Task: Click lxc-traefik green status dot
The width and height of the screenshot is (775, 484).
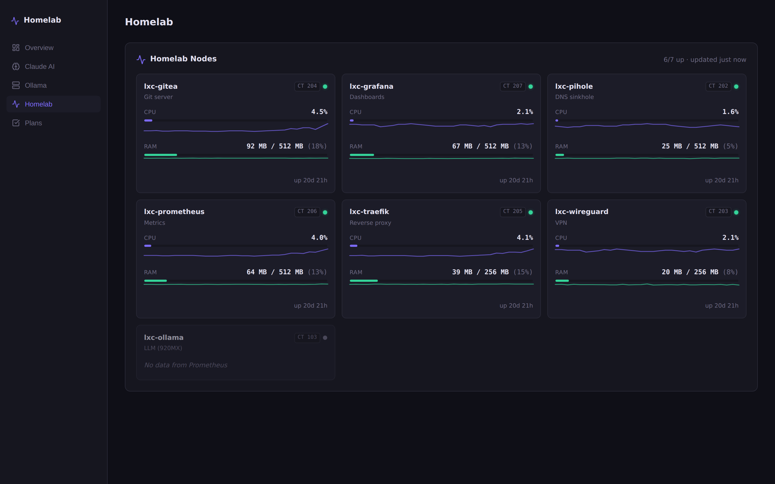Action: pyautogui.click(x=531, y=212)
